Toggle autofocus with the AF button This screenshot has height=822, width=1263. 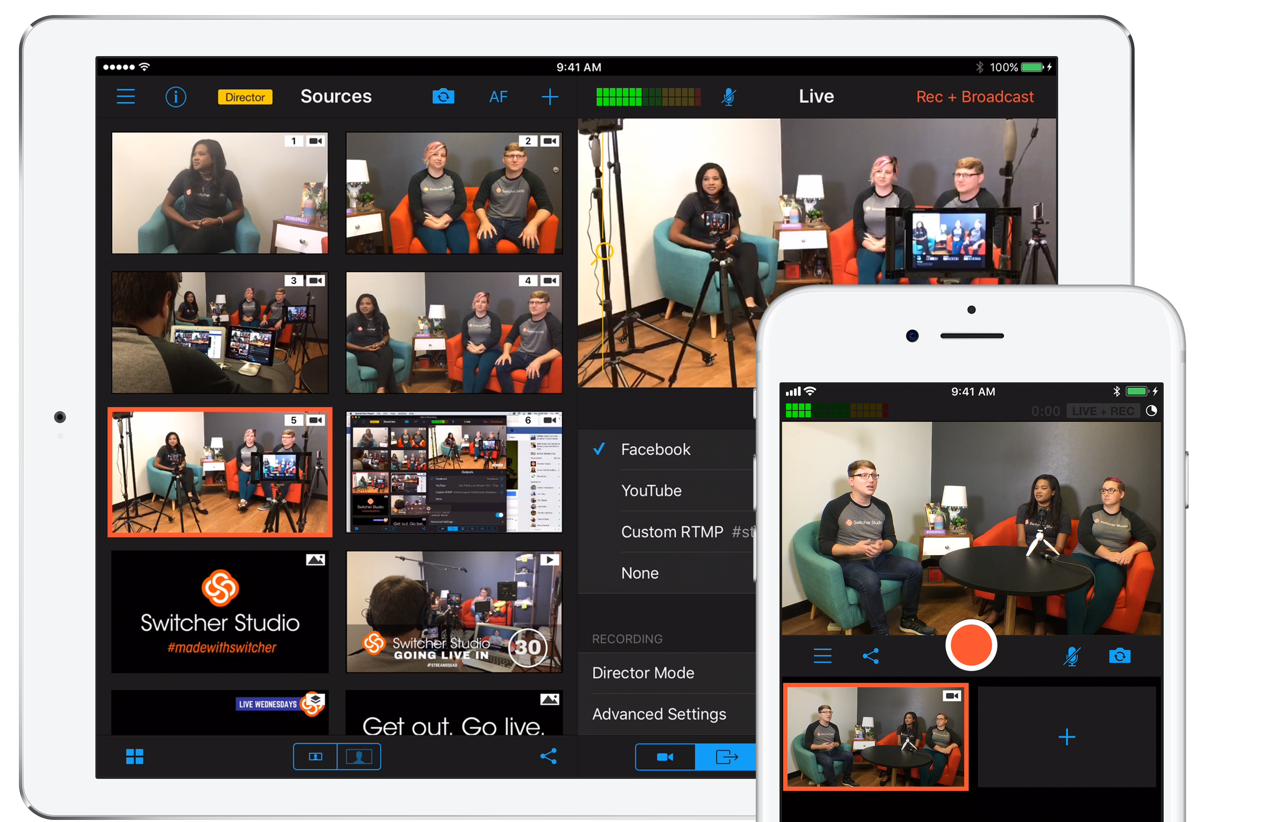498,96
